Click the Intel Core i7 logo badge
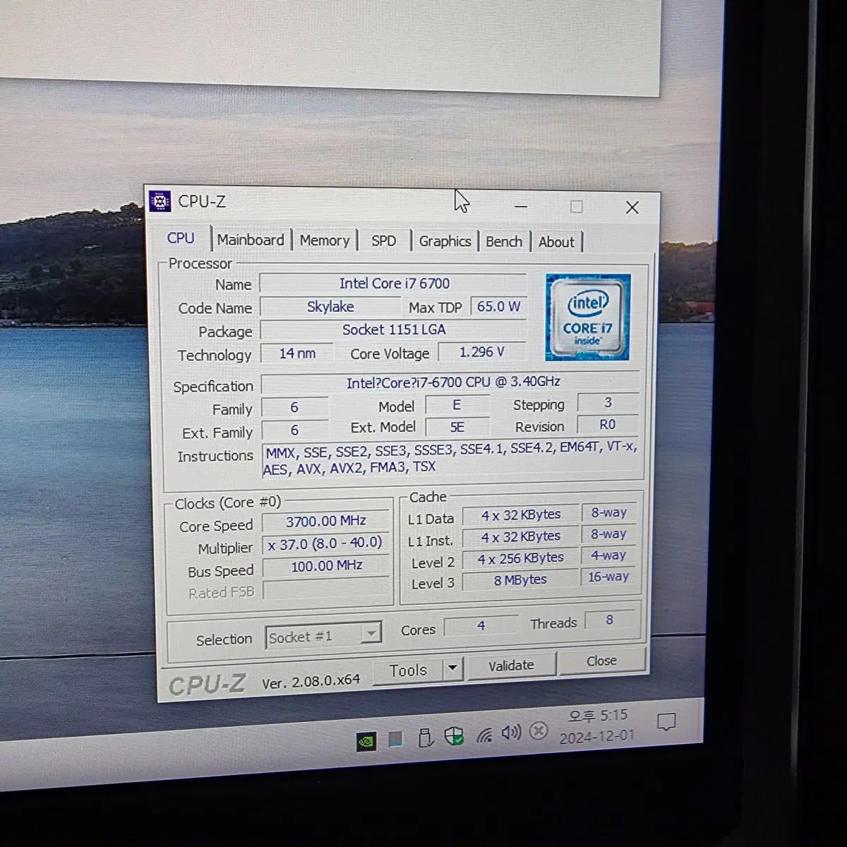Image resolution: width=847 pixels, height=847 pixels. [x=587, y=318]
